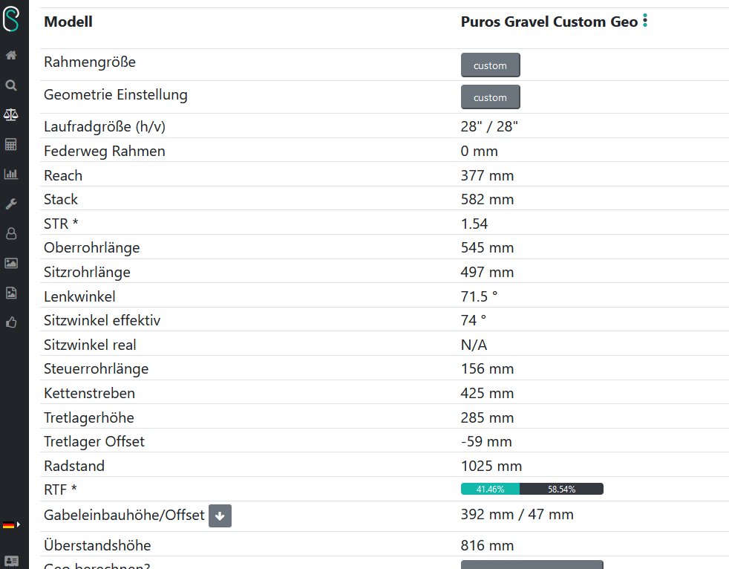This screenshot has height=569, width=729.
Task: Expand the Gabeleinbauhöhe/Offset arrow button
Action: (220, 516)
